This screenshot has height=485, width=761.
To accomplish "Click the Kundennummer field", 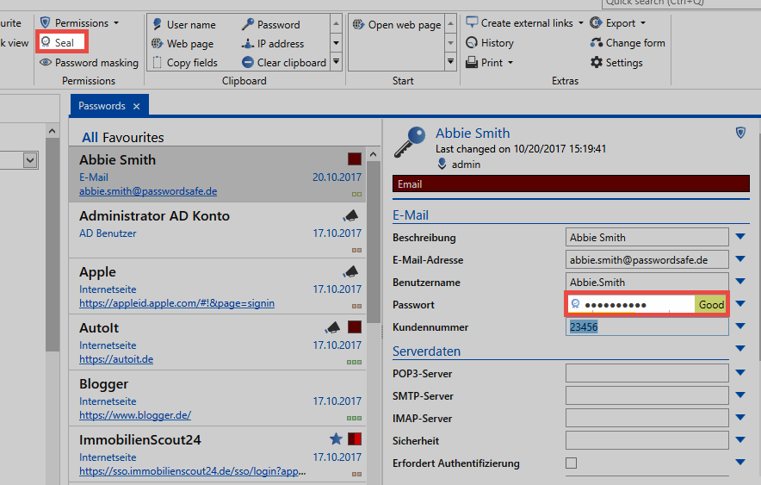I will pos(647,326).
